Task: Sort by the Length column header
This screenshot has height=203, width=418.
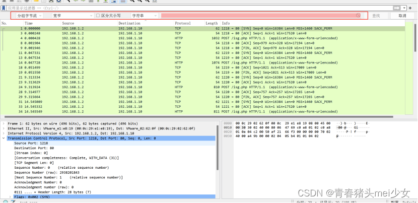Action: [x=213, y=23]
